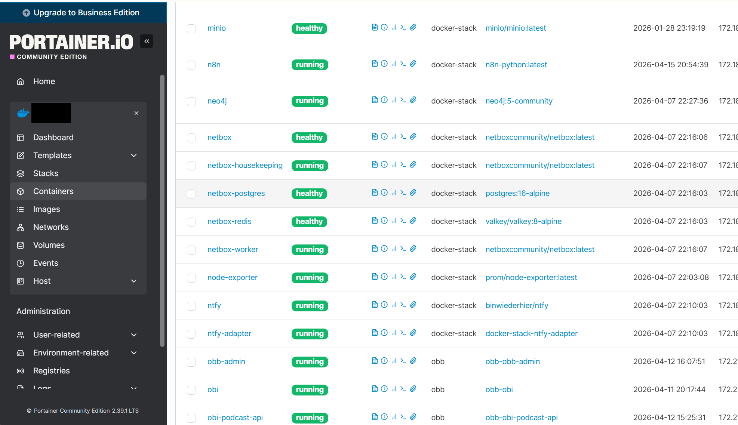
Task: Open image binwiederhier/ntfy
Action: 517,305
